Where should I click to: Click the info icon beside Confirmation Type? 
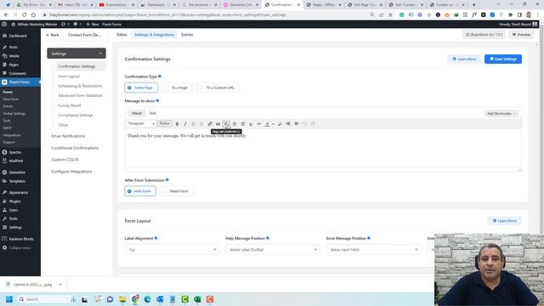(x=160, y=76)
